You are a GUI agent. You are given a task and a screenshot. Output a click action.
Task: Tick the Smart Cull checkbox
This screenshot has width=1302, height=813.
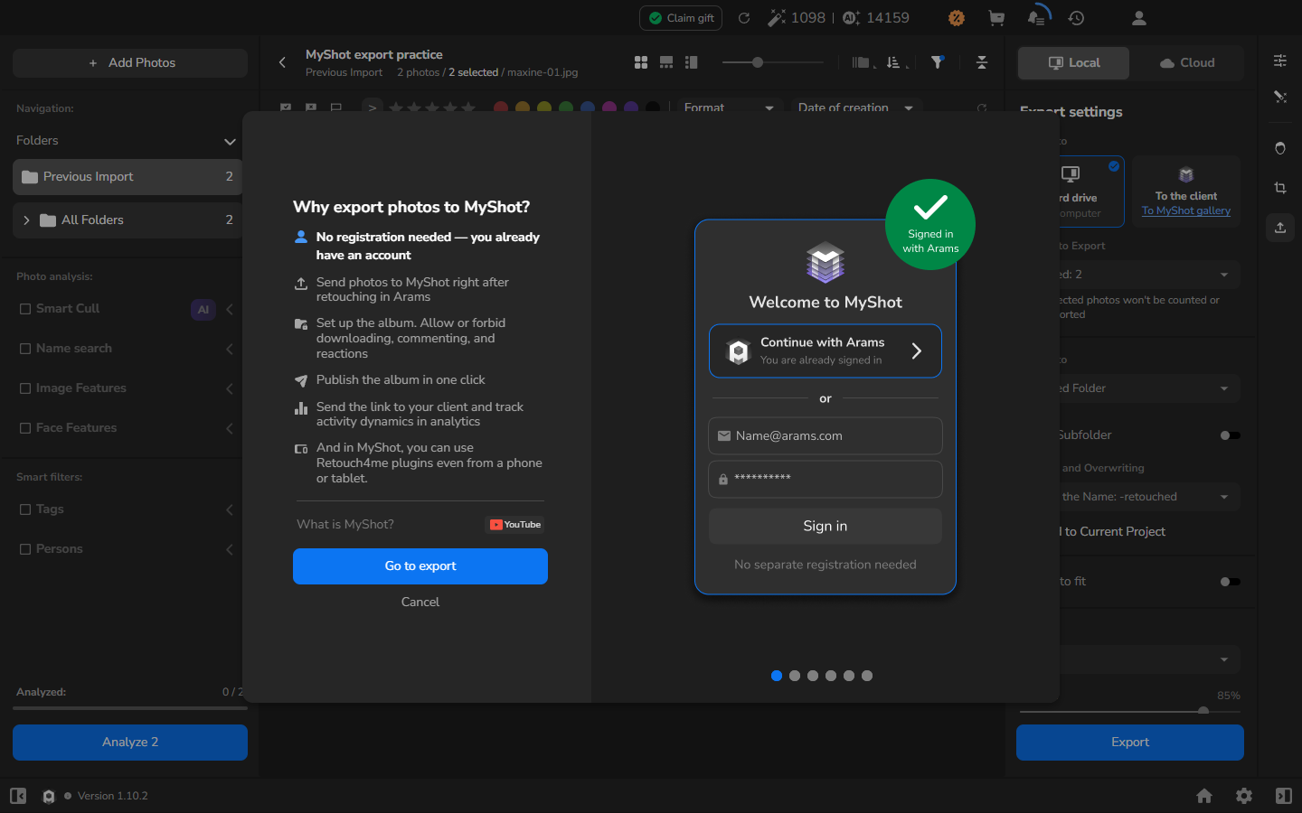pos(25,309)
